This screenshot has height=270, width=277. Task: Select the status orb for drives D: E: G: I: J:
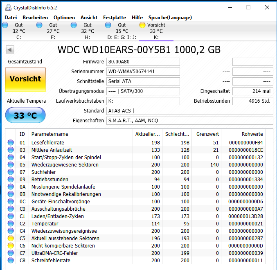[108, 25]
